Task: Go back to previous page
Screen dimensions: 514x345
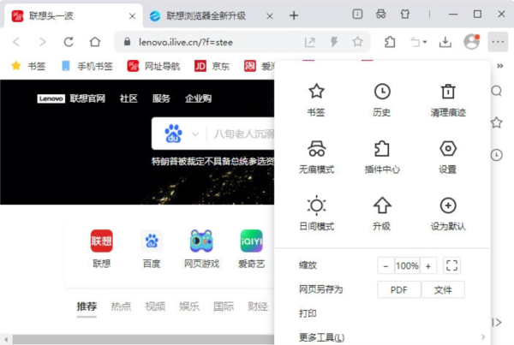Action: pyautogui.click(x=16, y=42)
